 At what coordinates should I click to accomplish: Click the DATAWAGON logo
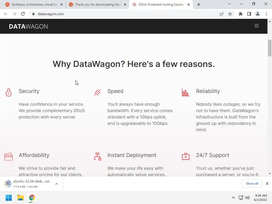tap(28, 26)
